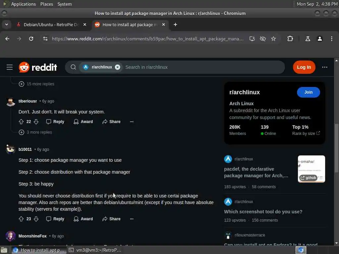Open the Places menu
The height and width of the screenshot is (254, 339).
[x=47, y=4]
